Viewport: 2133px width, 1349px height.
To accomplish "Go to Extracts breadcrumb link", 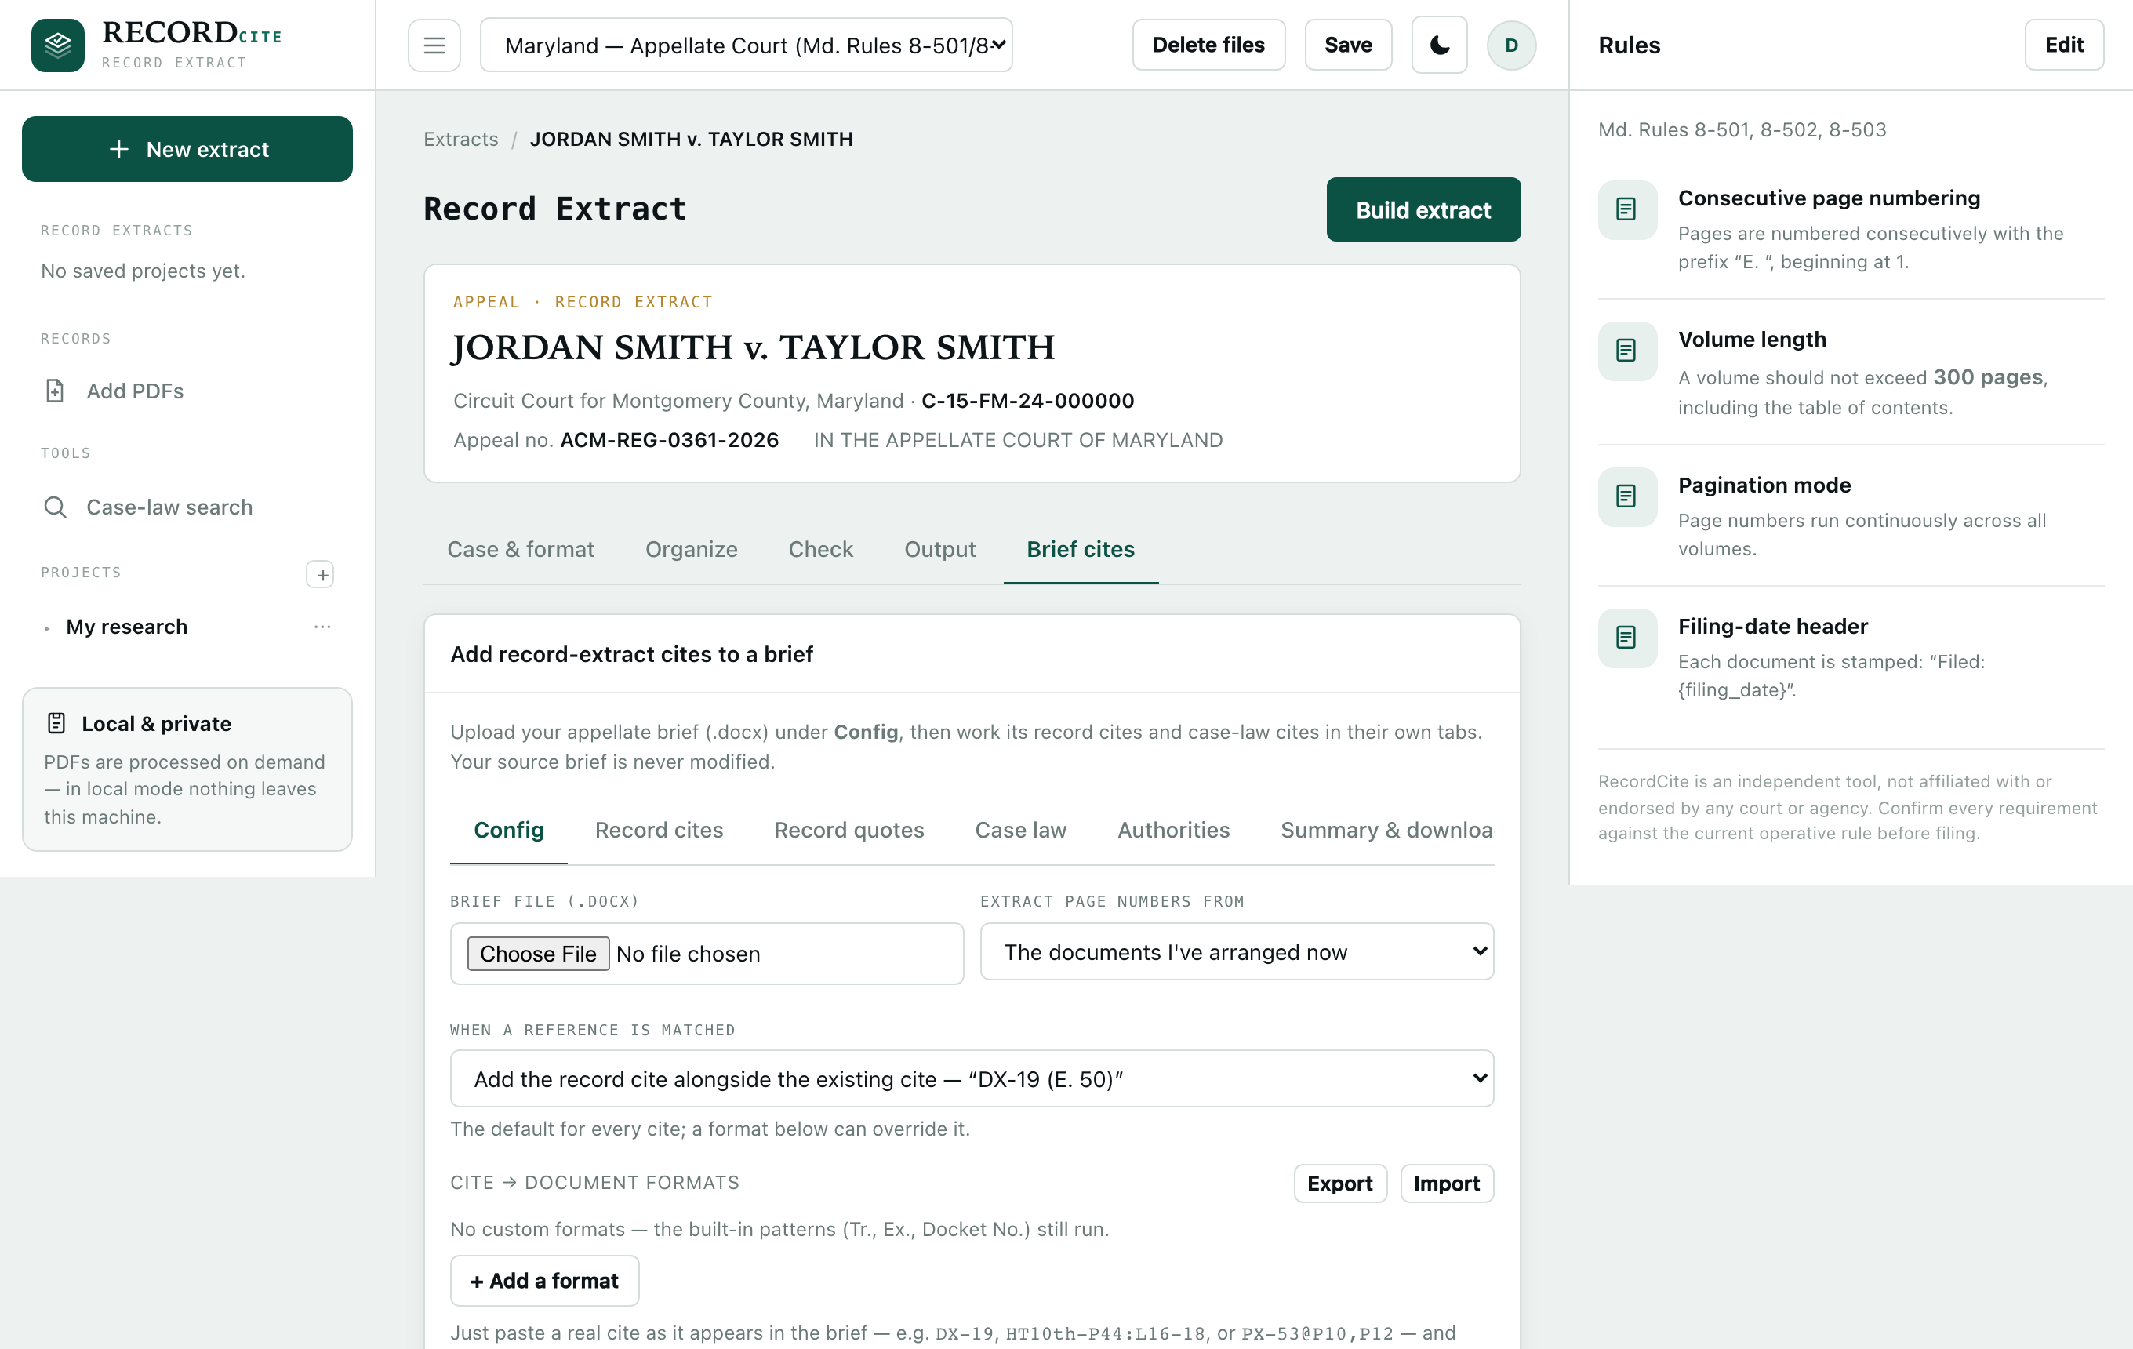I will click(460, 139).
